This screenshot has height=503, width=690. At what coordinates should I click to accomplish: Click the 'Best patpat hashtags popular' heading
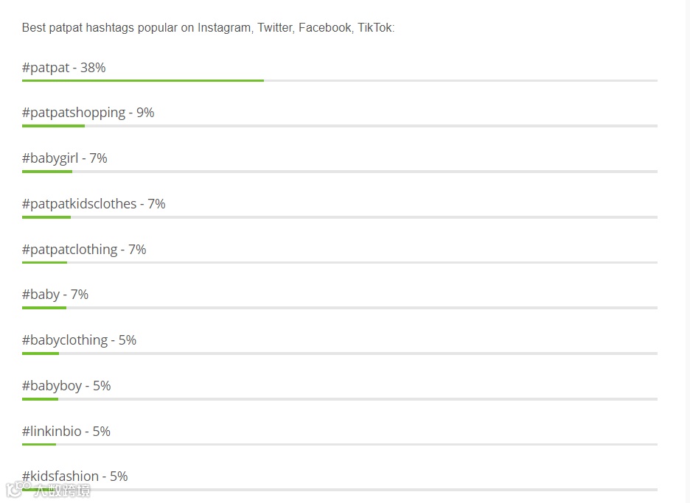208,28
